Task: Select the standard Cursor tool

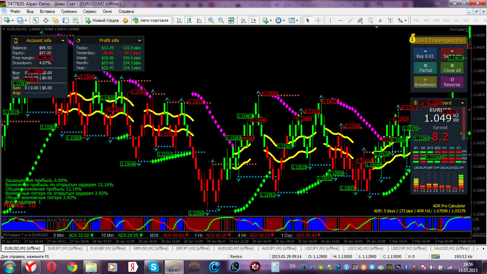Action: 308,20
